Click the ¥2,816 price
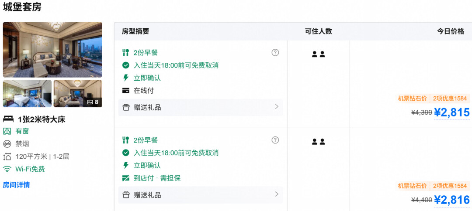Viewport: 472px width, 211px height. click(x=452, y=200)
